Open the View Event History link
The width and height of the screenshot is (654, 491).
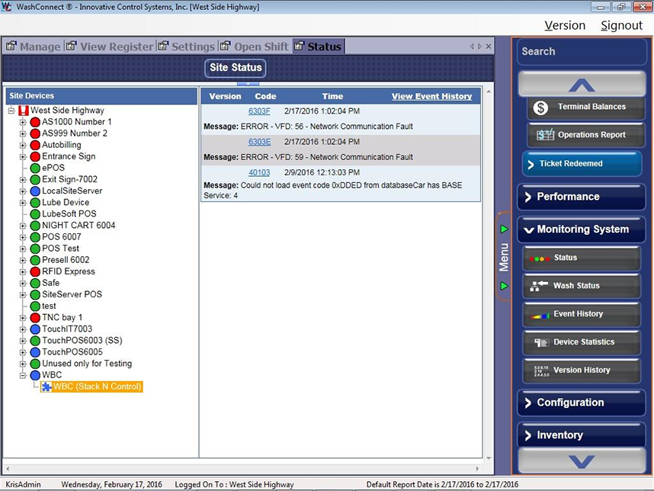click(x=431, y=96)
